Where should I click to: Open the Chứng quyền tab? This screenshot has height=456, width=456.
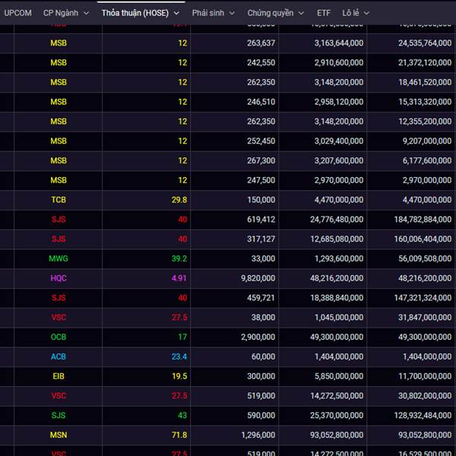[x=270, y=13]
